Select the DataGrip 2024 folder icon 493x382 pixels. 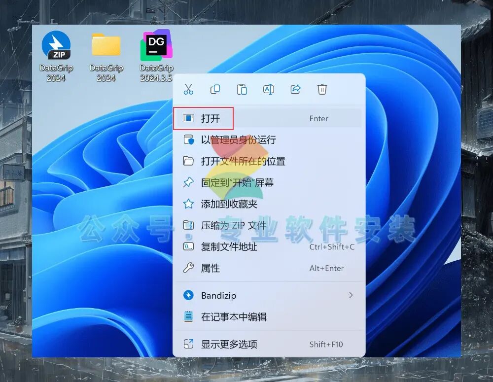pyautogui.click(x=106, y=57)
